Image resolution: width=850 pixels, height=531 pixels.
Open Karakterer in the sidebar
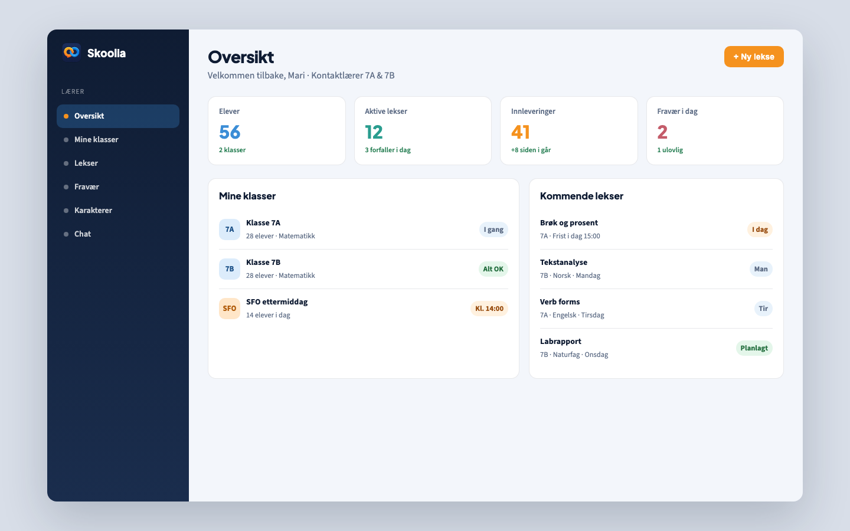pyautogui.click(x=118, y=211)
